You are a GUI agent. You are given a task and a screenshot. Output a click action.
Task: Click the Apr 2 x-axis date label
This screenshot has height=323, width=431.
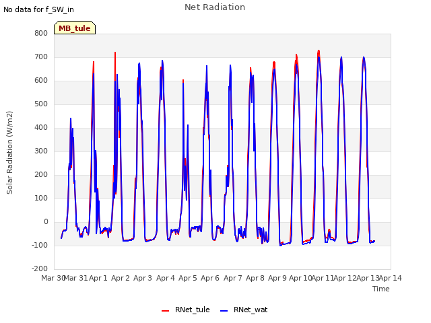tap(121, 278)
